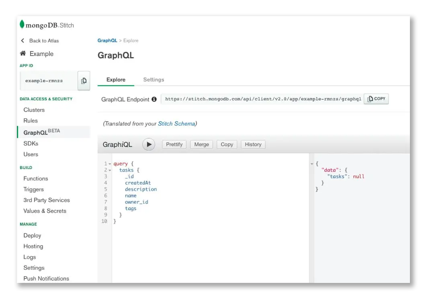426x299 pixels.
Task: Select GraphQL BETA sidebar item
Action: pos(54,132)
